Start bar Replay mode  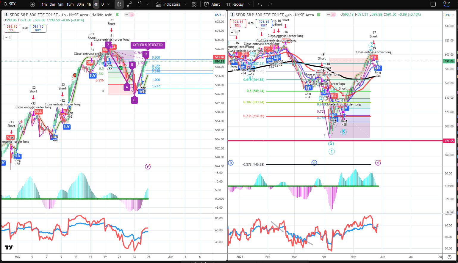pos(235,4)
